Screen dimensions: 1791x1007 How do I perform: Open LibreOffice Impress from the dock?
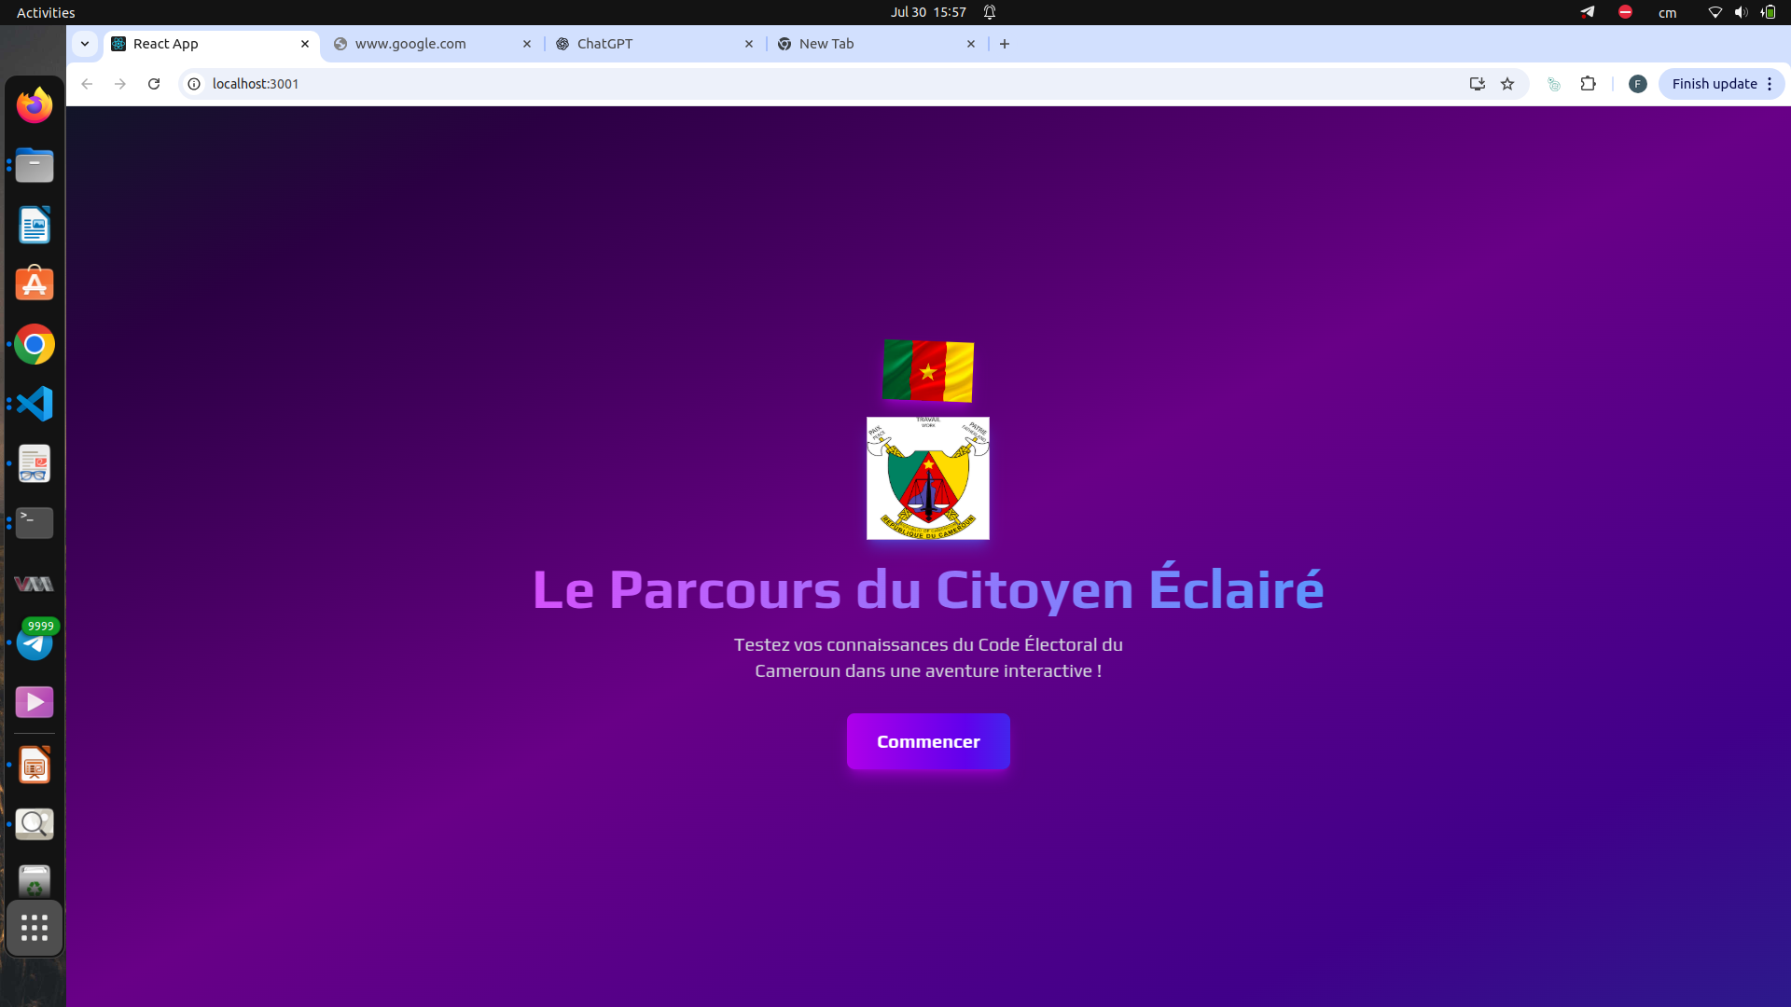point(35,766)
